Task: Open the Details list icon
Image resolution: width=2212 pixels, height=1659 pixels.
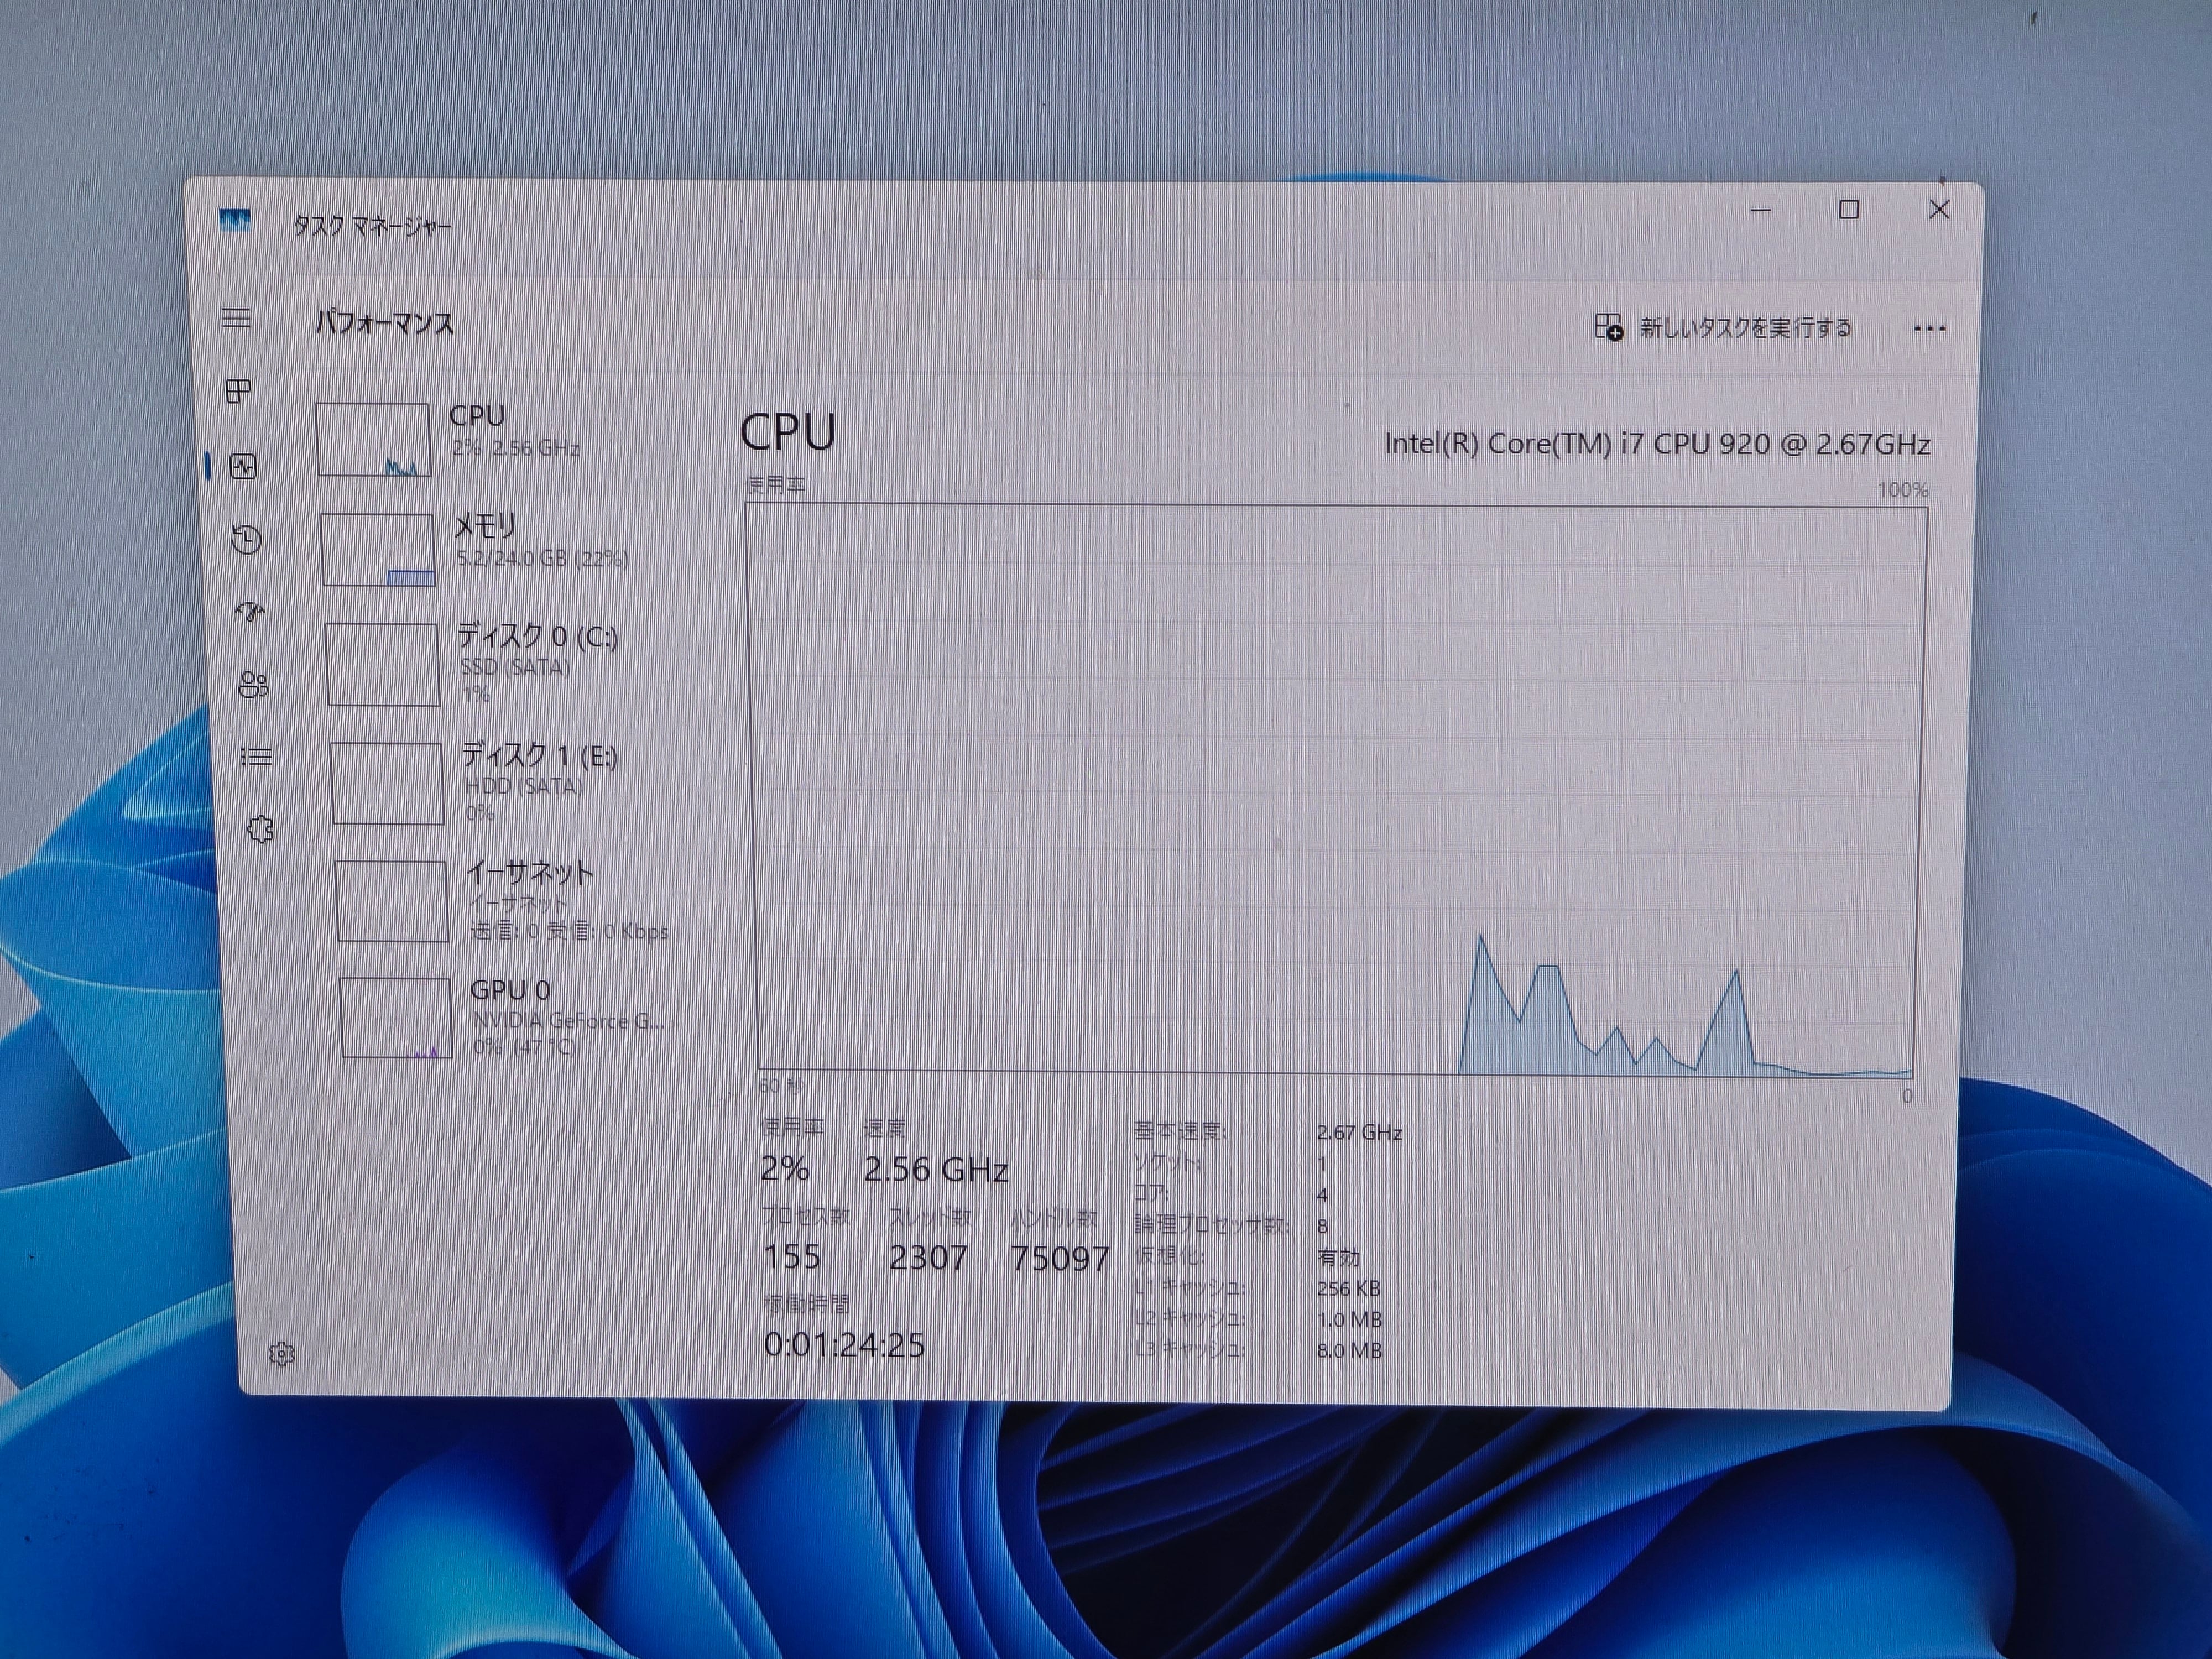Action: (256, 757)
